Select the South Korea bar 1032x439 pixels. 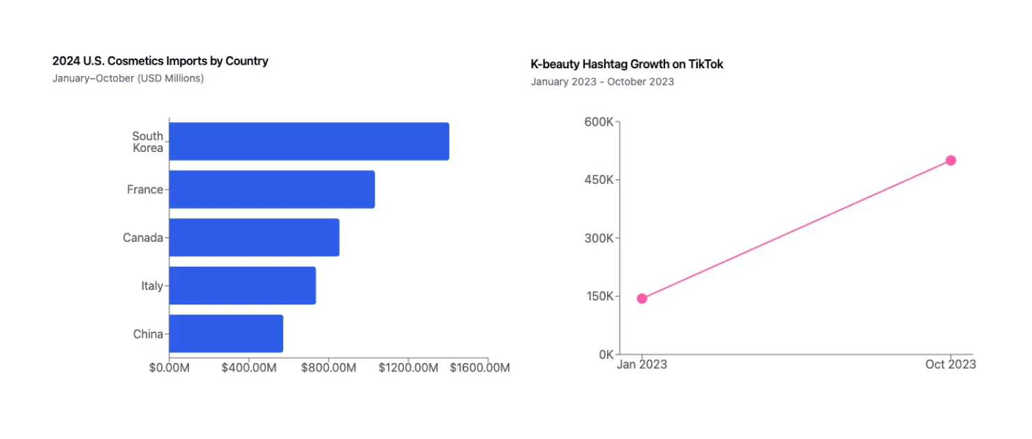click(307, 141)
